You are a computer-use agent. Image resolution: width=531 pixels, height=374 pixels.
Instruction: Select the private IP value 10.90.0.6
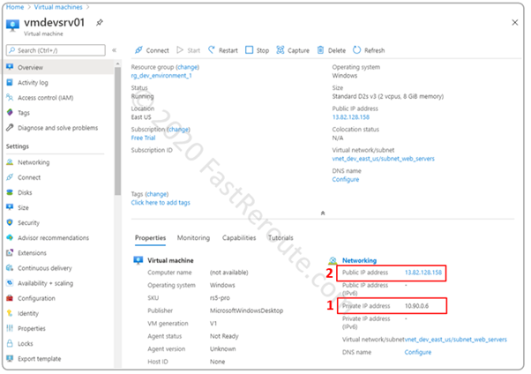click(x=417, y=306)
